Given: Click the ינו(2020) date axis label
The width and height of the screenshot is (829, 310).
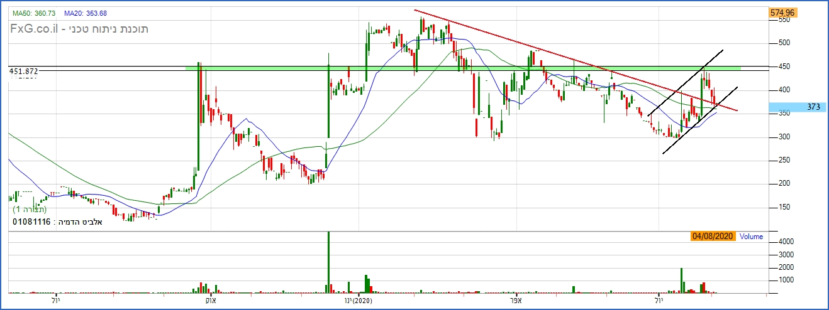Looking at the screenshot, I should [359, 301].
